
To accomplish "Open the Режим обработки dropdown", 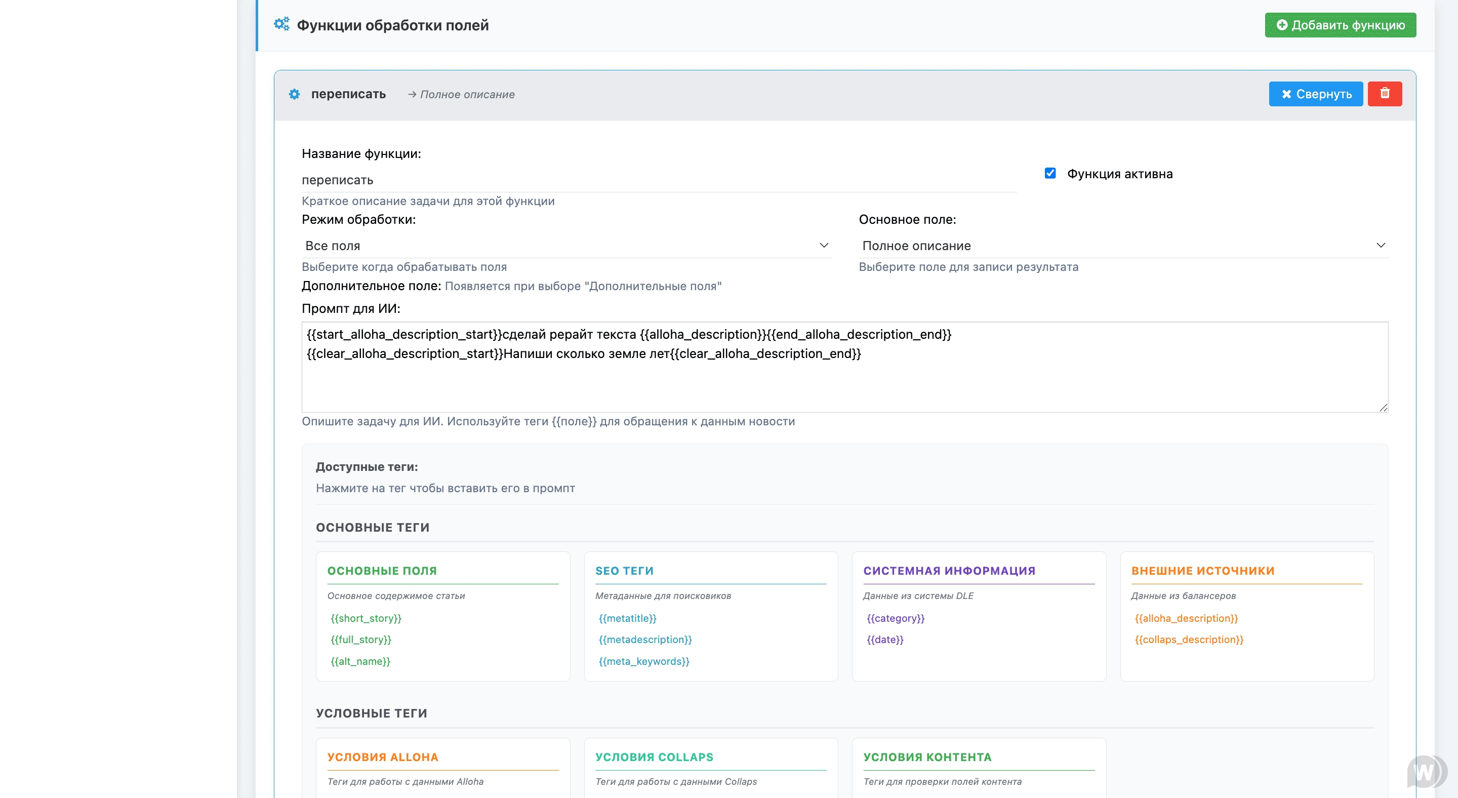I will (566, 246).
